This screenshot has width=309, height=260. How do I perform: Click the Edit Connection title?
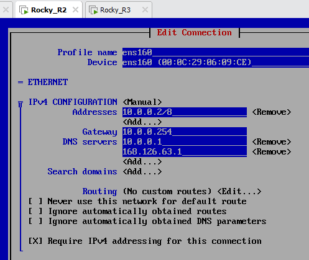(x=194, y=33)
